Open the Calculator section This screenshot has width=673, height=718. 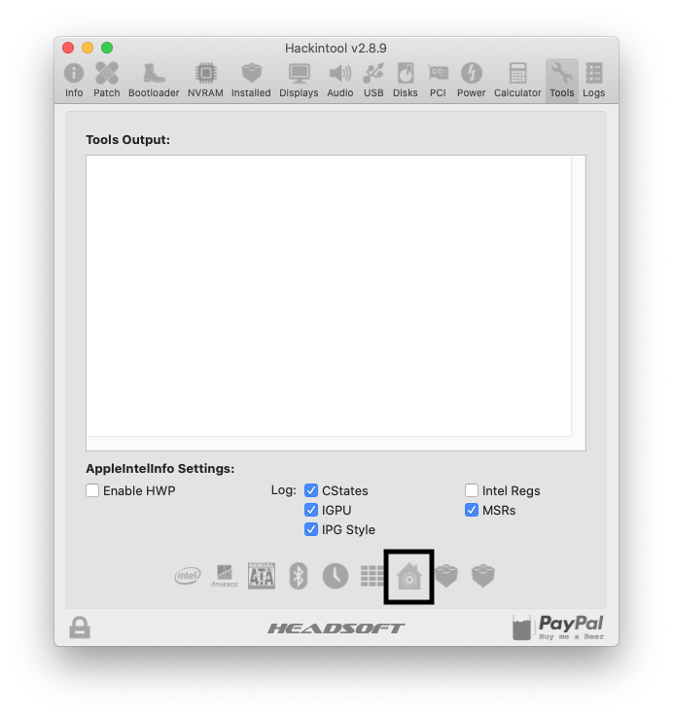[x=517, y=80]
